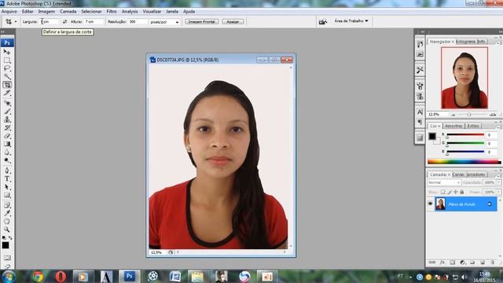The height and width of the screenshot is (283, 503).
Task: Select the Notes tool
Action: (x=7, y=205)
